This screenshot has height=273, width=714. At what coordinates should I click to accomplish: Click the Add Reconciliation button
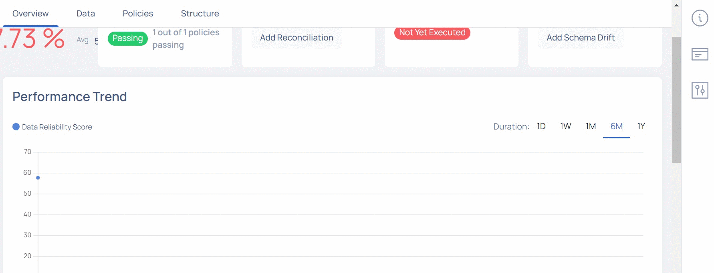(x=296, y=38)
